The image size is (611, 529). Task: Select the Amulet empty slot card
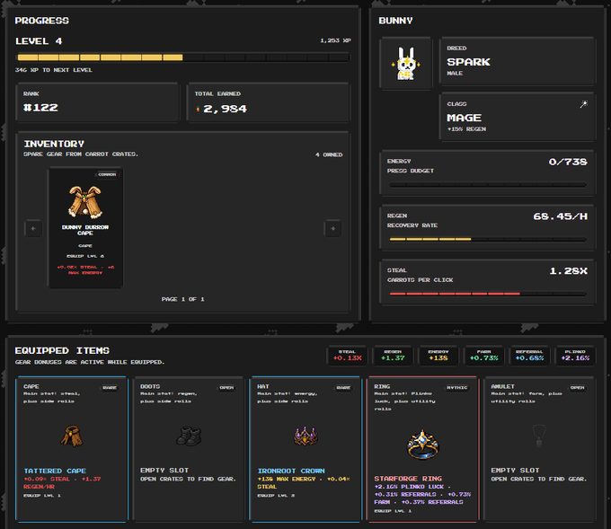[x=539, y=449]
